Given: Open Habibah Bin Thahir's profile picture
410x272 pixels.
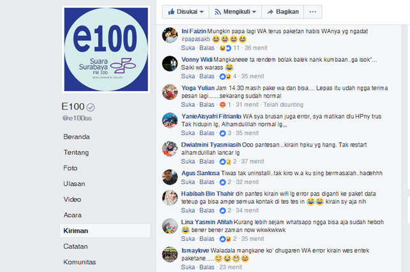Looking at the screenshot, I should pyautogui.click(x=170, y=197).
